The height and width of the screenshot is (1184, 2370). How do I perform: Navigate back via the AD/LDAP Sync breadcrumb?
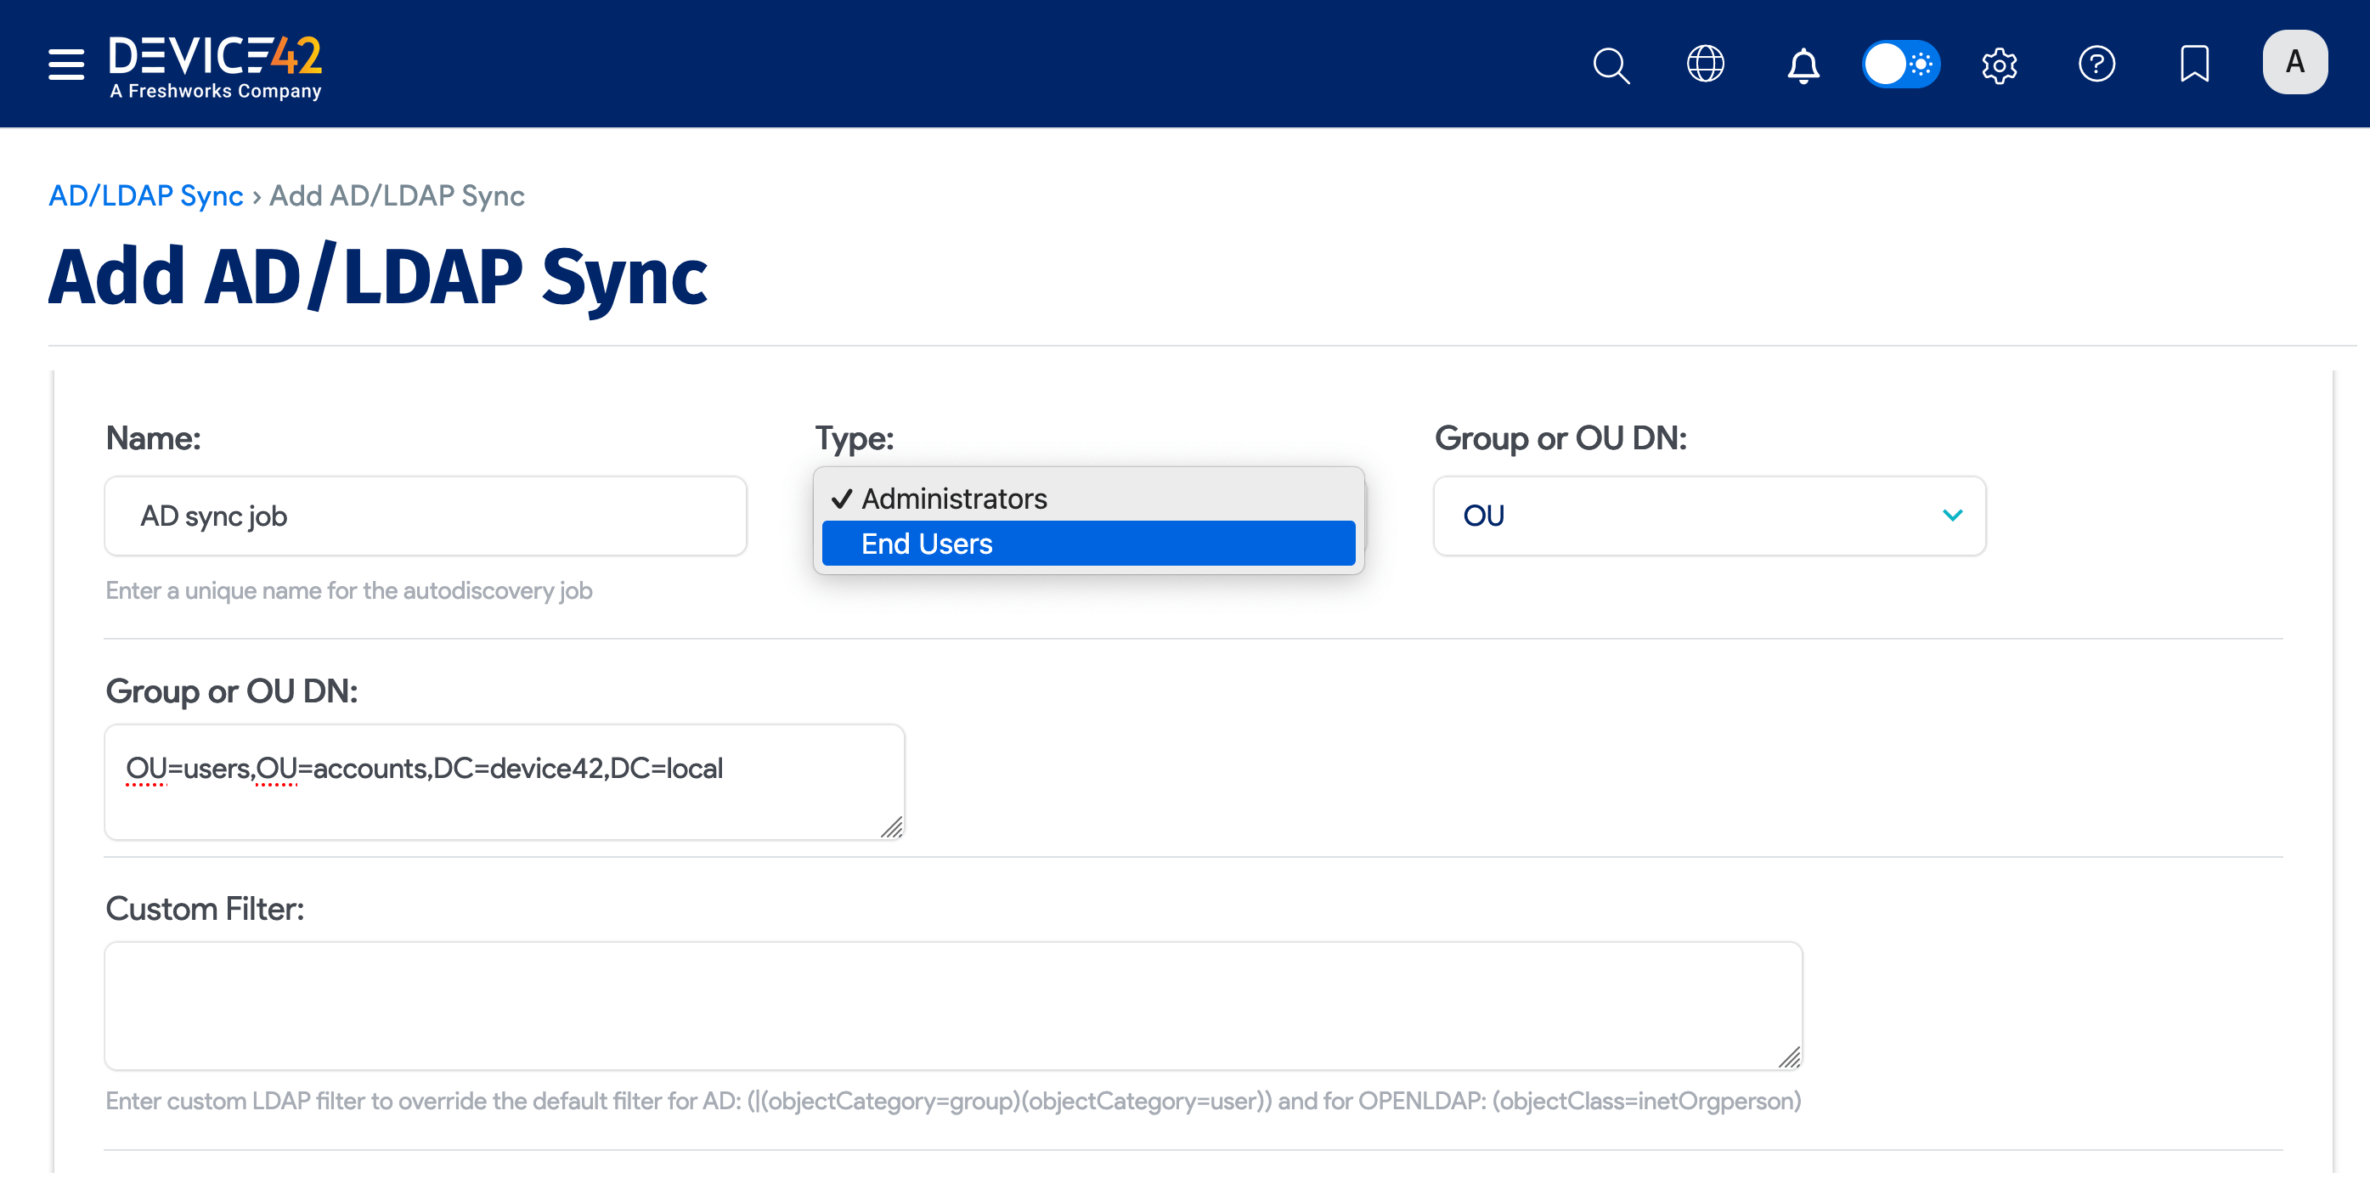tap(145, 195)
